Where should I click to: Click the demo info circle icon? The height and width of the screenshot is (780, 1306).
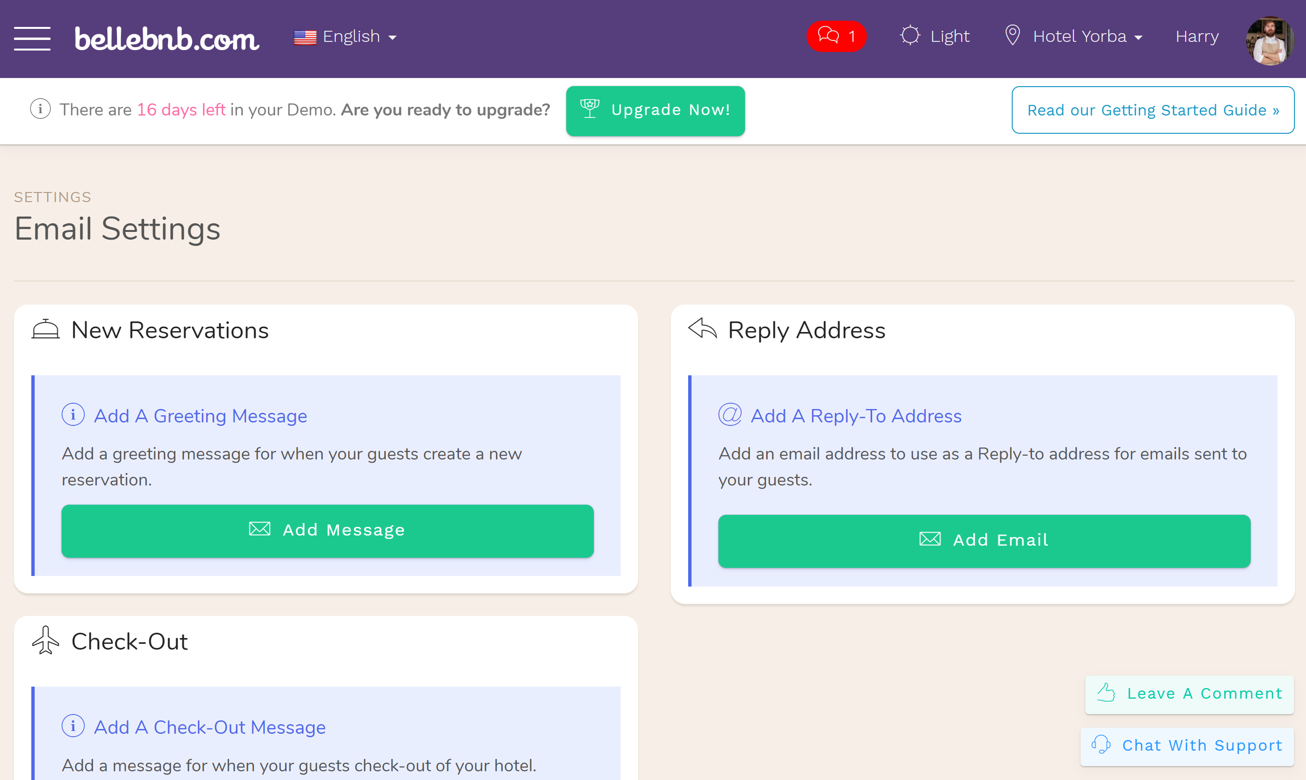pyautogui.click(x=40, y=109)
